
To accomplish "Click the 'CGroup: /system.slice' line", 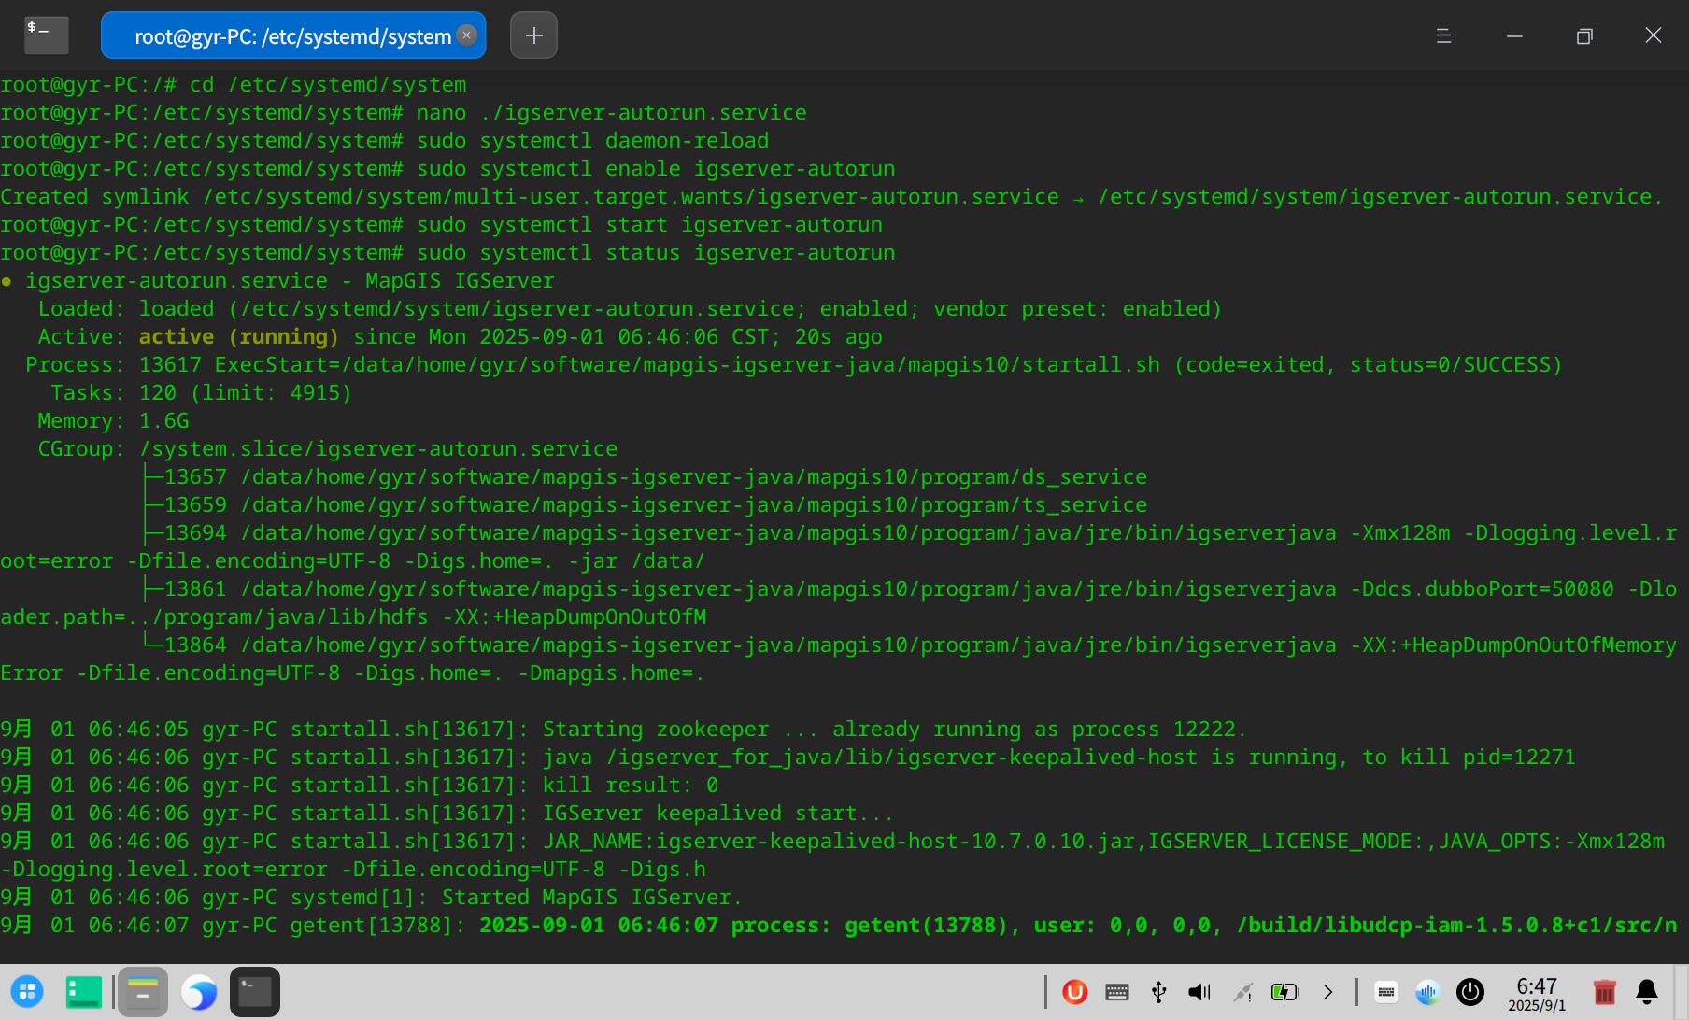I will pos(328,448).
